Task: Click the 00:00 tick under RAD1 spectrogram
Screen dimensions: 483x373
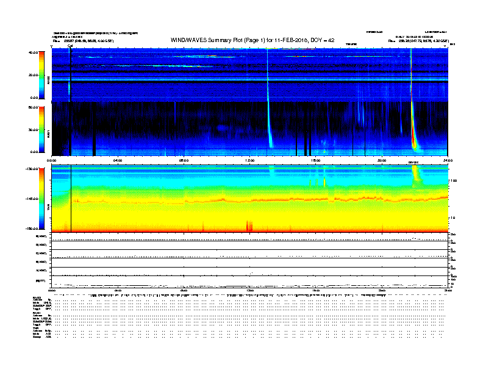Action: (51, 160)
